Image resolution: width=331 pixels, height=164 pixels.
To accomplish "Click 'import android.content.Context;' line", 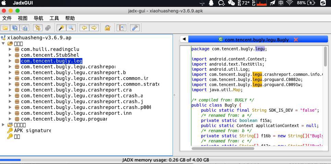I will click(229, 59).
